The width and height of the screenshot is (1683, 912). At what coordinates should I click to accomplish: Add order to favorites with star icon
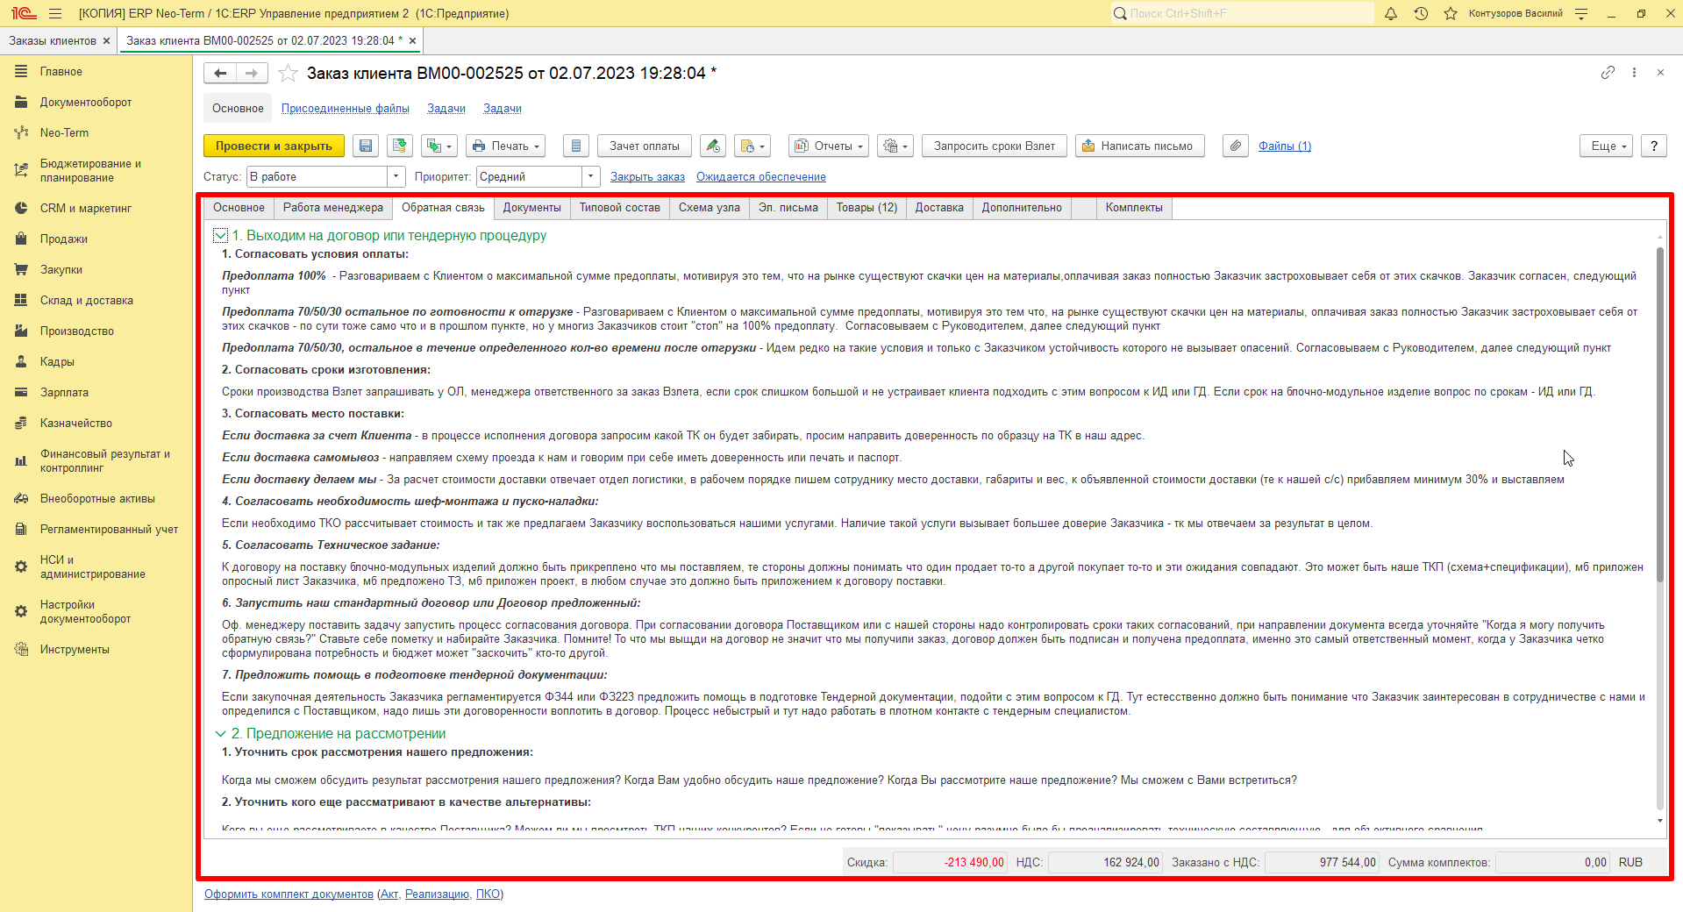(288, 74)
